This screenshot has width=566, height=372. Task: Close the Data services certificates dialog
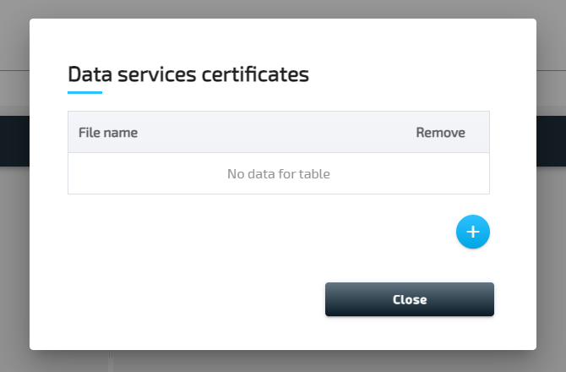point(410,299)
